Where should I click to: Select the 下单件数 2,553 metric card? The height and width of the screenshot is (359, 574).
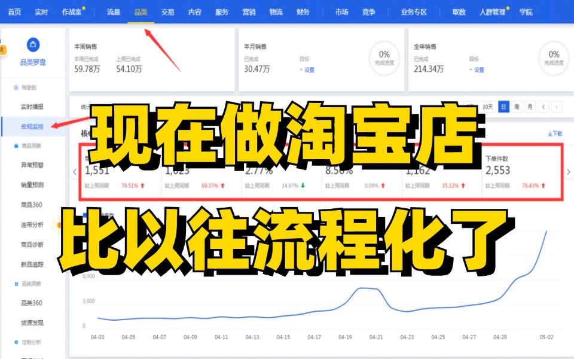[x=522, y=172]
